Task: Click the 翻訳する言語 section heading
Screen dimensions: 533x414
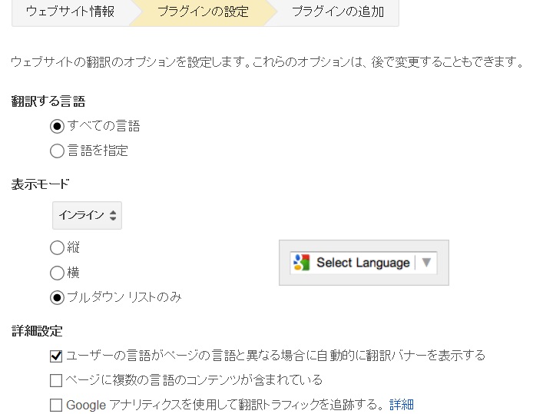Action: [48, 101]
